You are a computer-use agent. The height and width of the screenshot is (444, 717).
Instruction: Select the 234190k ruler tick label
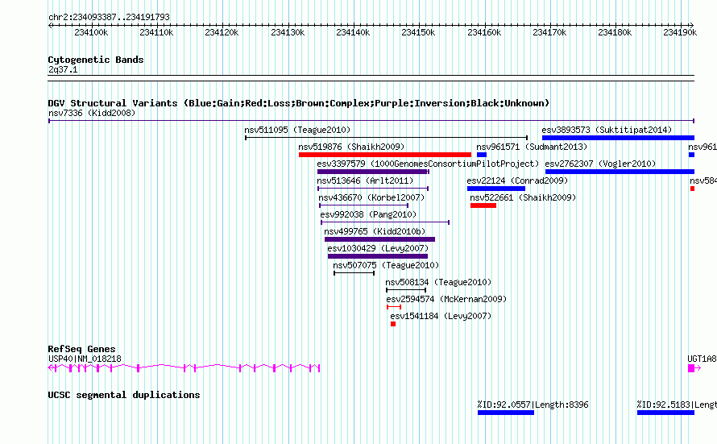pyautogui.click(x=680, y=32)
